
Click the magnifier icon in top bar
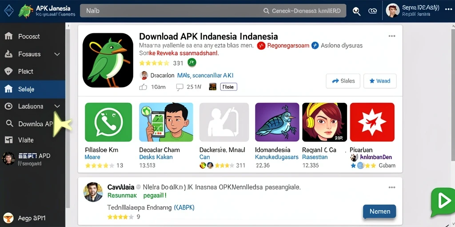[356, 11]
